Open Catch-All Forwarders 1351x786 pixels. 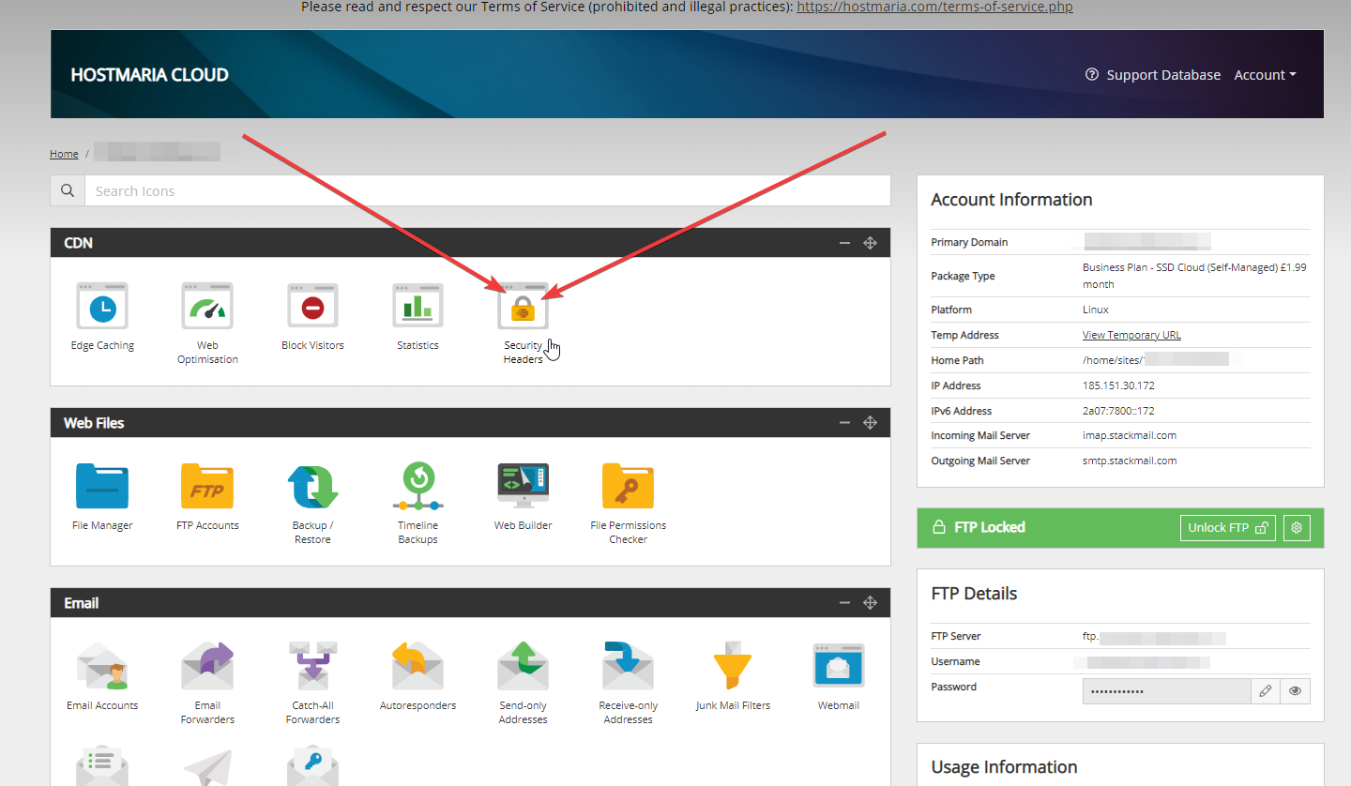pos(312,665)
